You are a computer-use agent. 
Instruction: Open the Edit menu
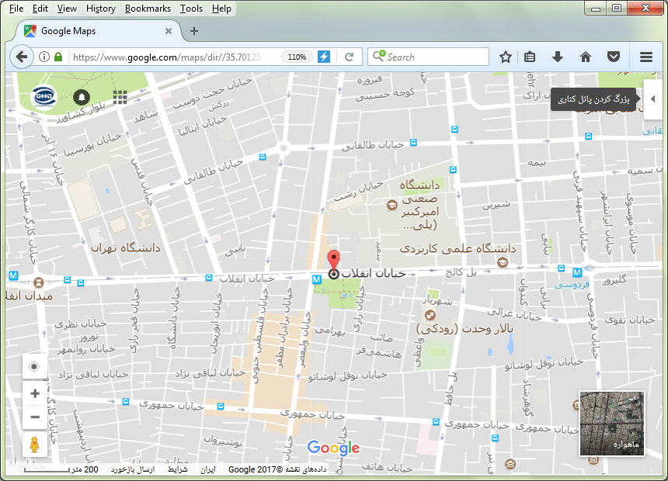click(40, 9)
